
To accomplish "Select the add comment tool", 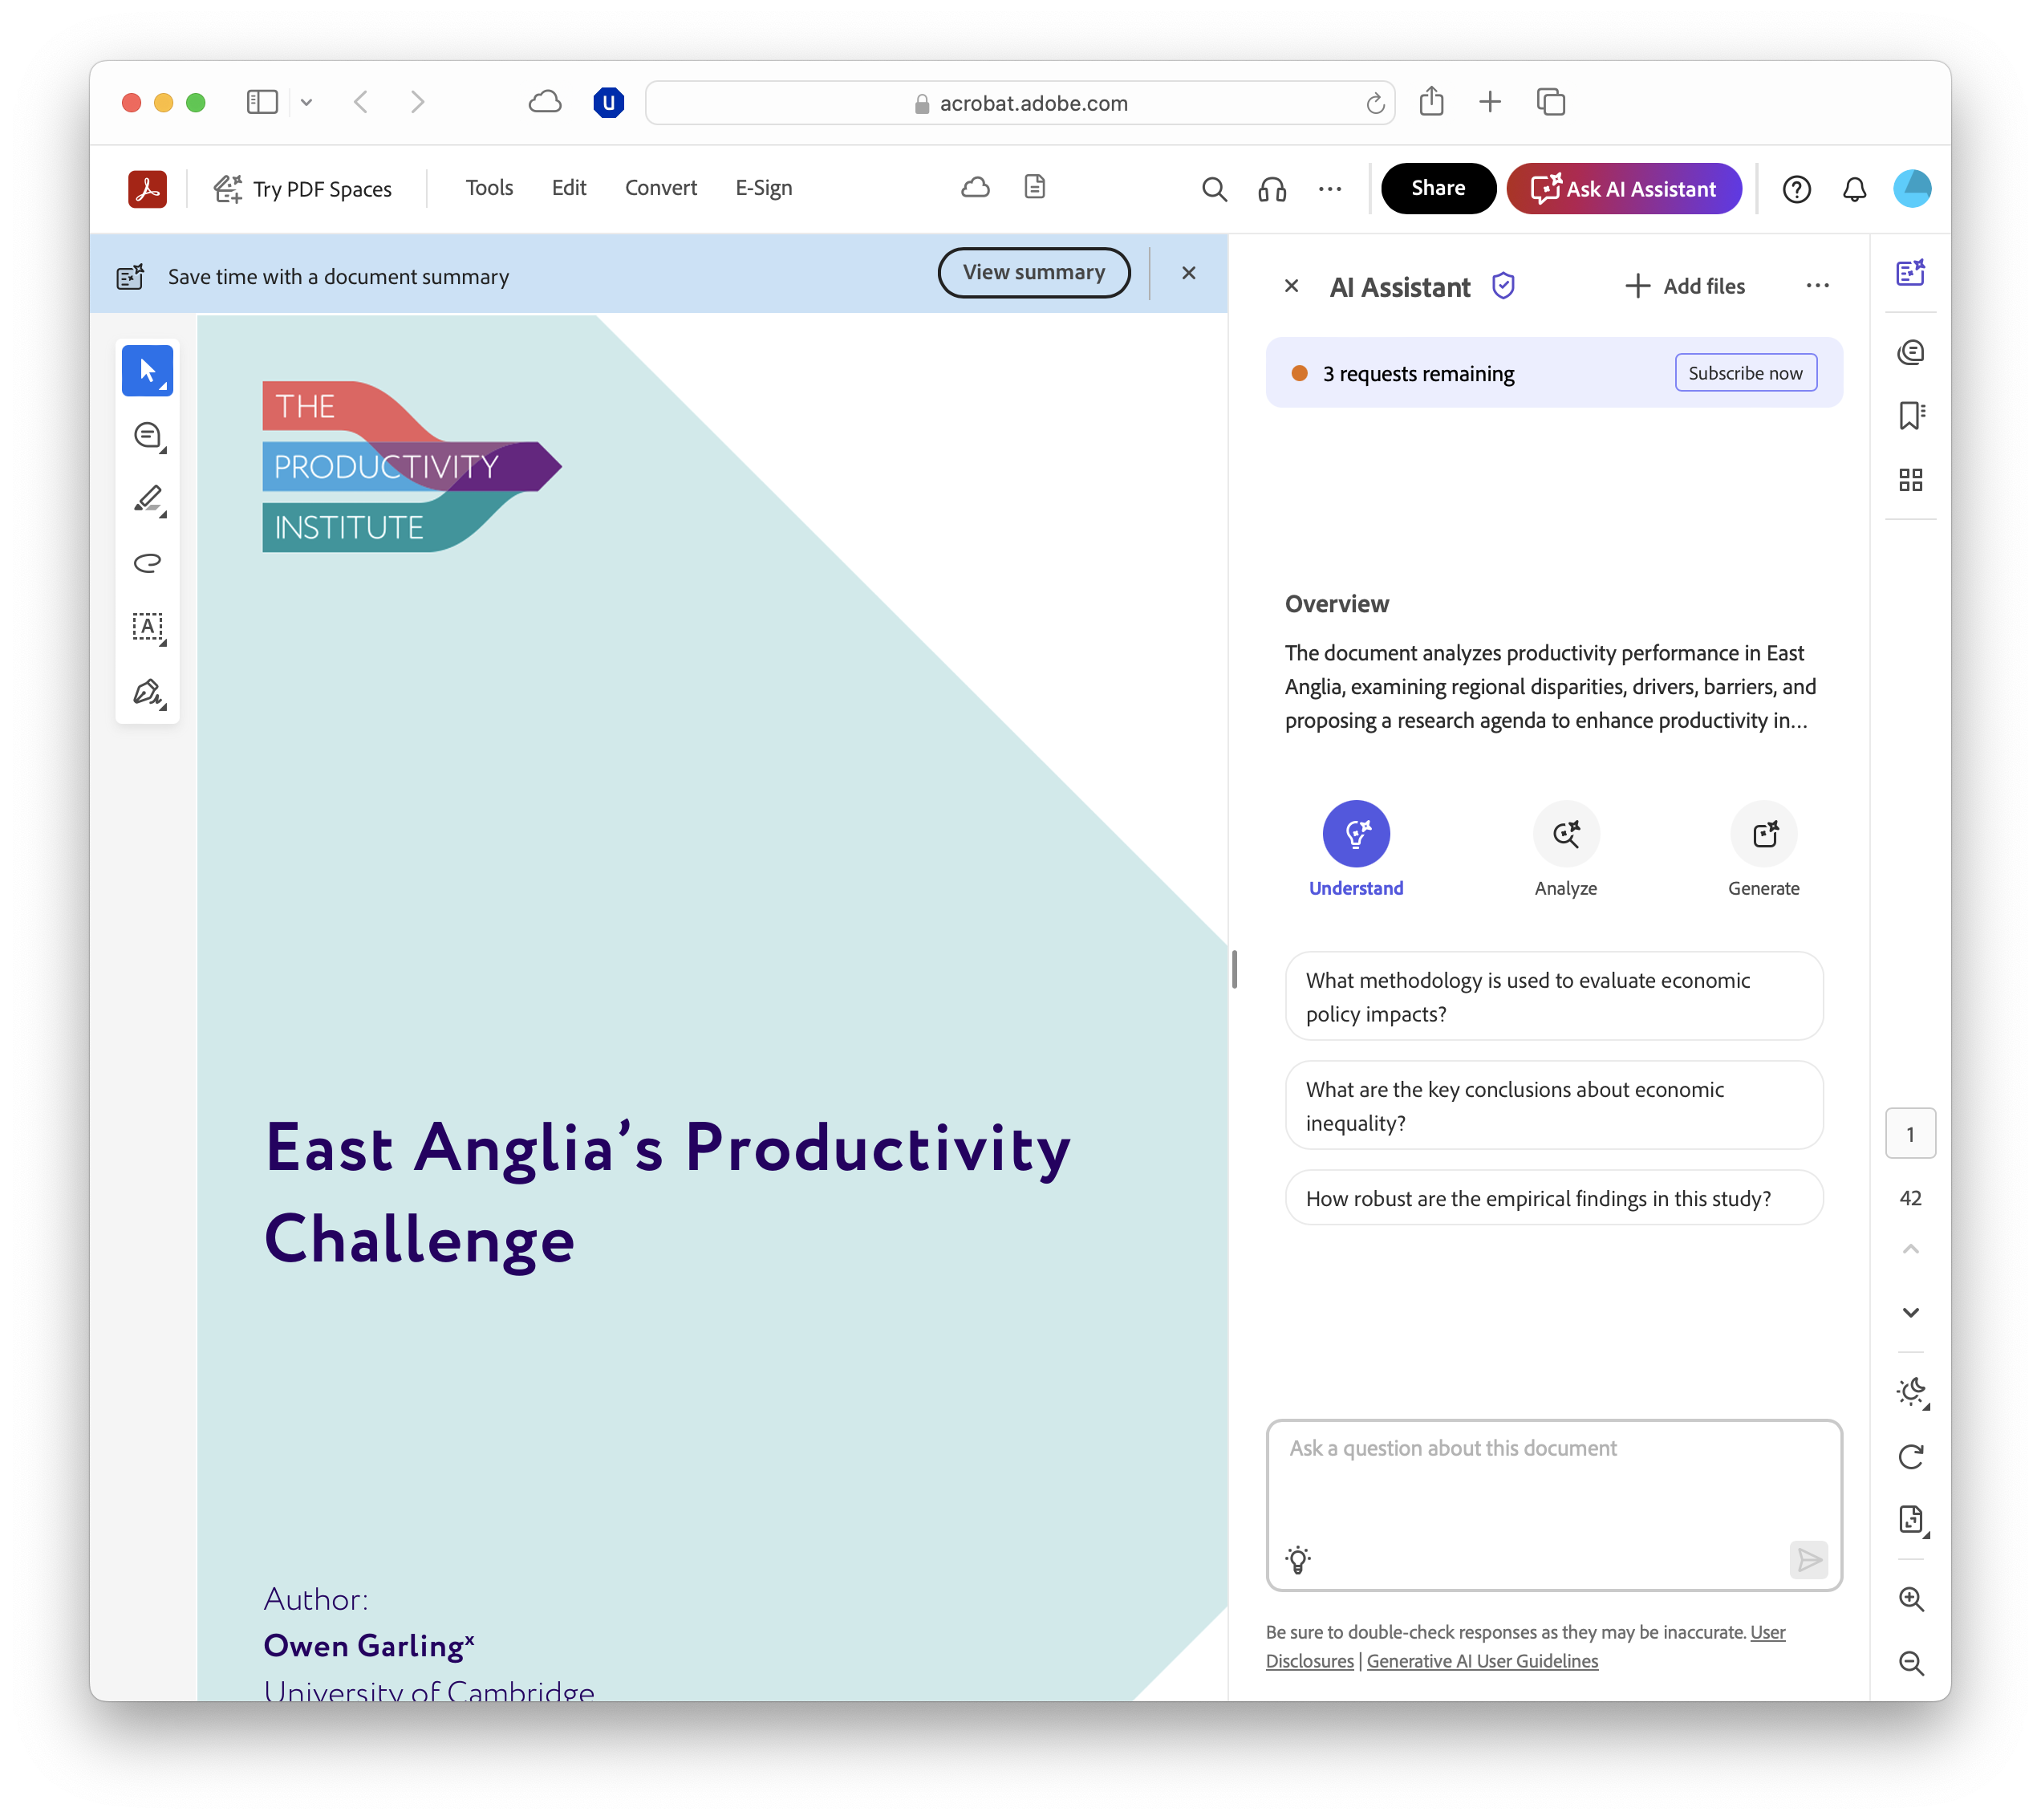I will click(148, 436).
